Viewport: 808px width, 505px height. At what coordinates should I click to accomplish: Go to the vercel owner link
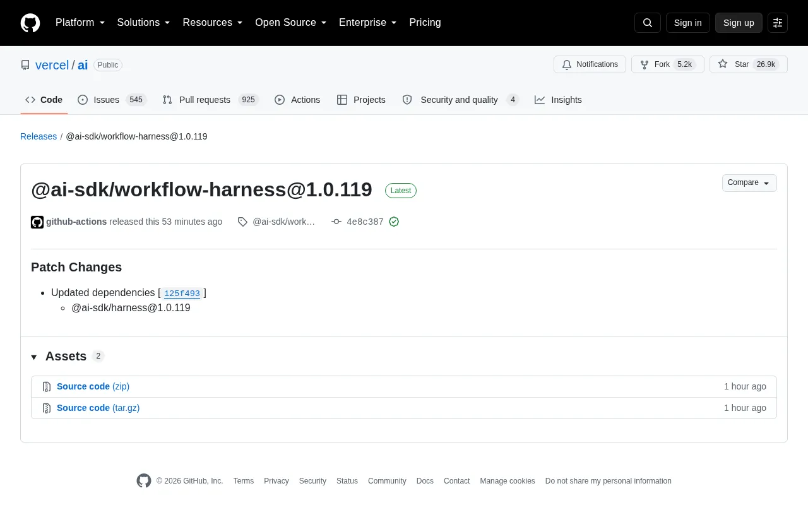pos(52,65)
